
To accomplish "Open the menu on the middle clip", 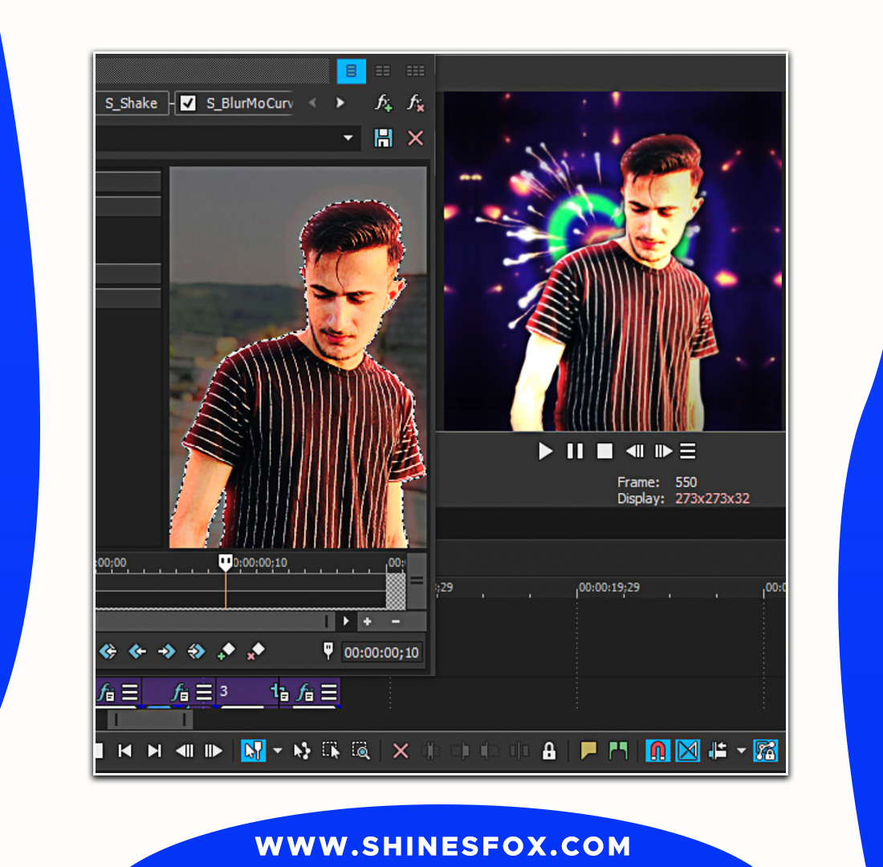I will click(204, 692).
